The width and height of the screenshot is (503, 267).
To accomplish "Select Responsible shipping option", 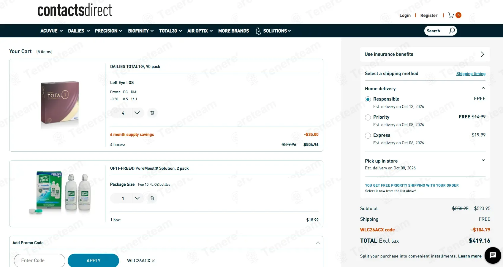I will (x=368, y=99).
